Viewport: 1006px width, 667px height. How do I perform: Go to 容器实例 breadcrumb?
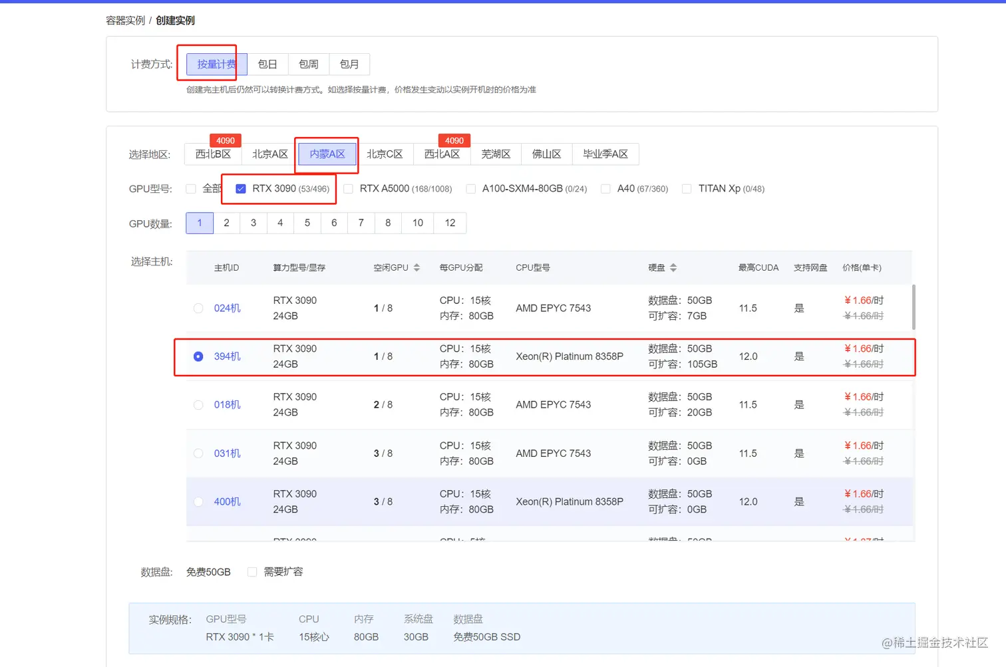[x=125, y=21]
